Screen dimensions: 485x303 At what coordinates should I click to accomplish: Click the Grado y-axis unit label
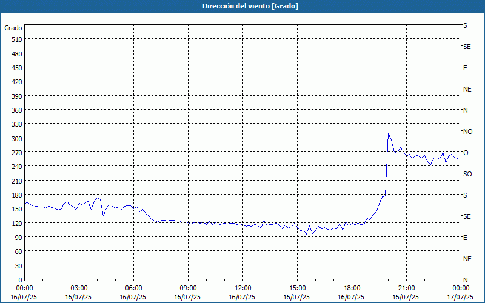13,28
